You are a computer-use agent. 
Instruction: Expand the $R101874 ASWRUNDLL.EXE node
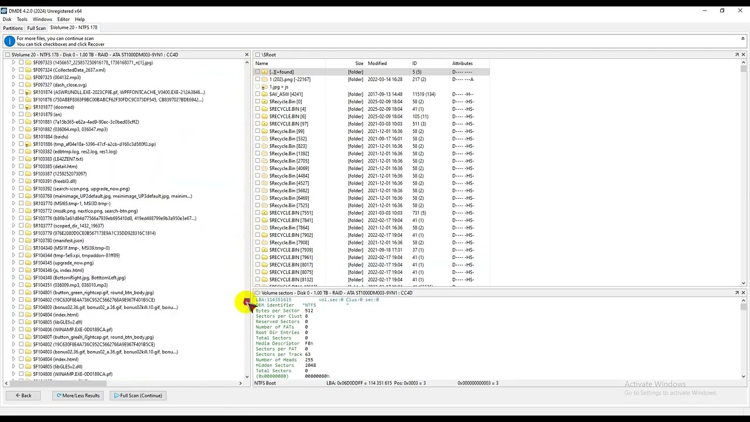click(13, 92)
